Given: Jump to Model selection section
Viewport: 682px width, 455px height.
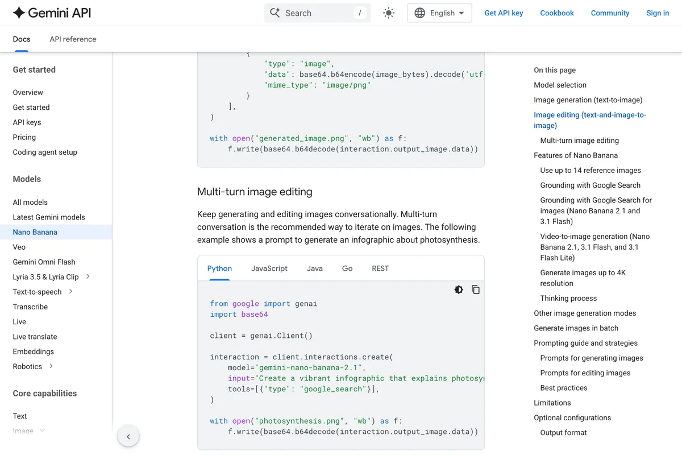Looking at the screenshot, I should point(560,85).
